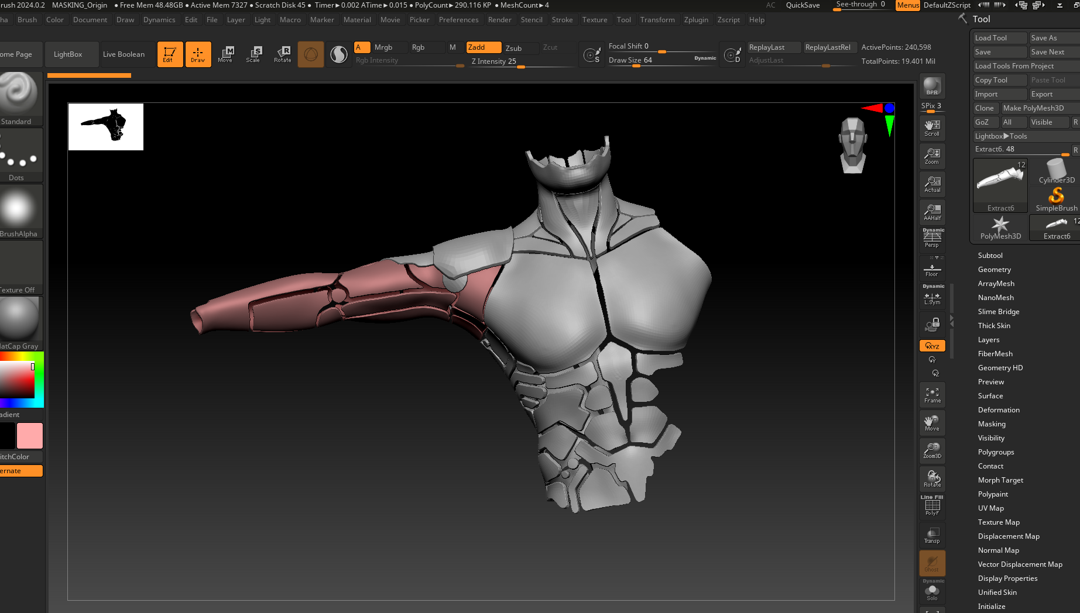
Task: Select the SimpleBrush tool
Action: [1056, 199]
